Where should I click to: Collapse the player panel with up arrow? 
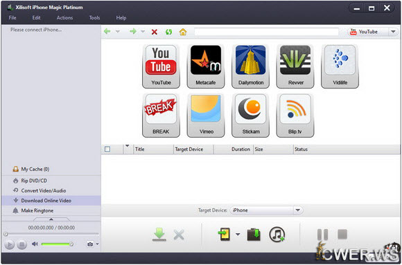click(x=51, y=219)
